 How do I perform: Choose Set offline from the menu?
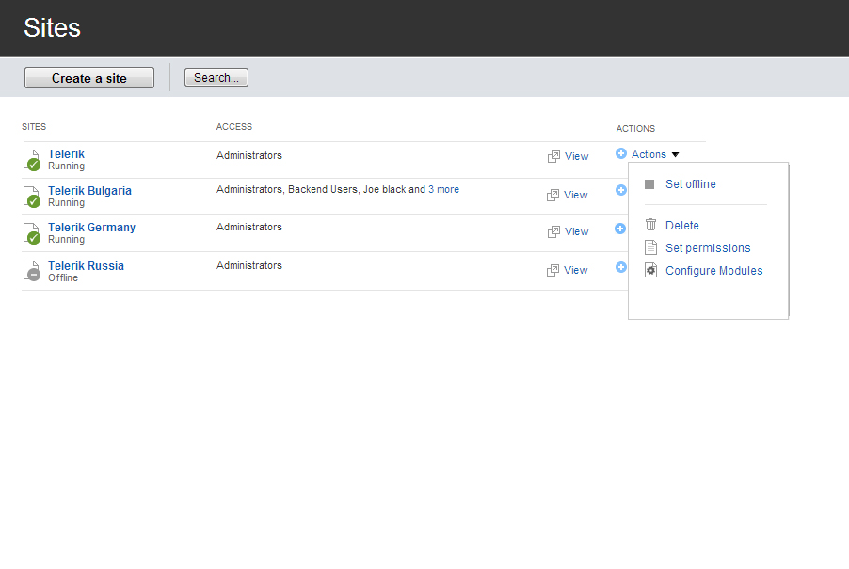point(690,184)
